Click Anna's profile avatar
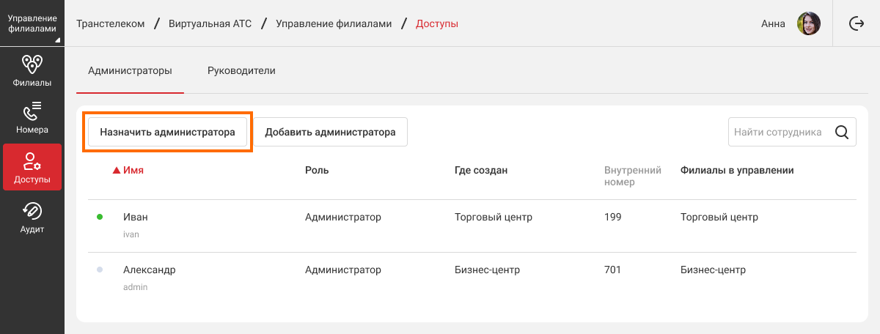Image resolution: width=880 pixels, height=334 pixels. tap(808, 23)
